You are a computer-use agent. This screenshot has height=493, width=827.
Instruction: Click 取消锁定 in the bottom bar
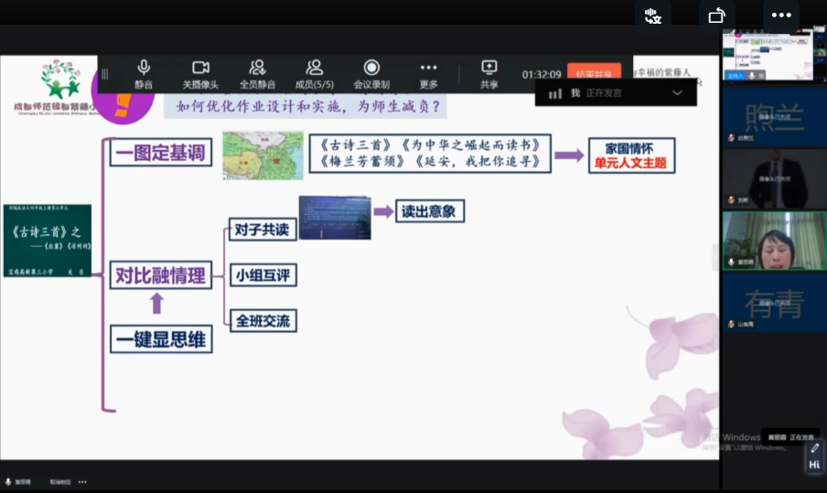point(59,481)
